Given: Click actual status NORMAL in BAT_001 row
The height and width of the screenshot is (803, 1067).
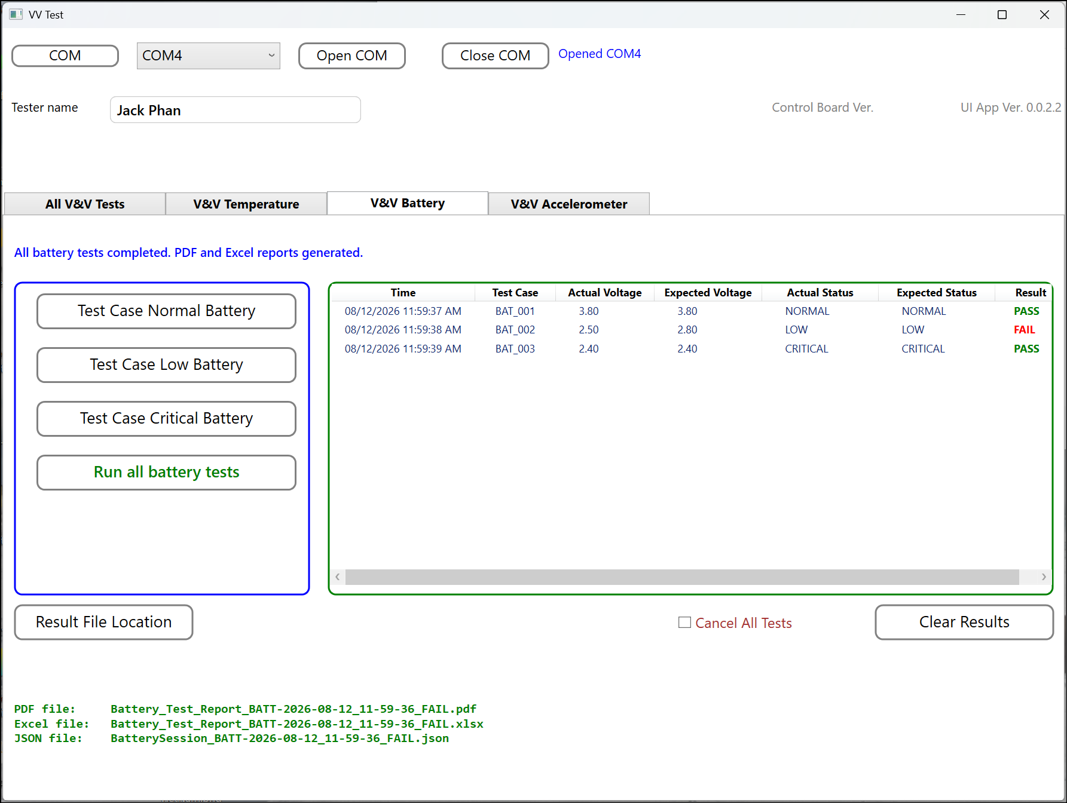Looking at the screenshot, I should tap(808, 311).
